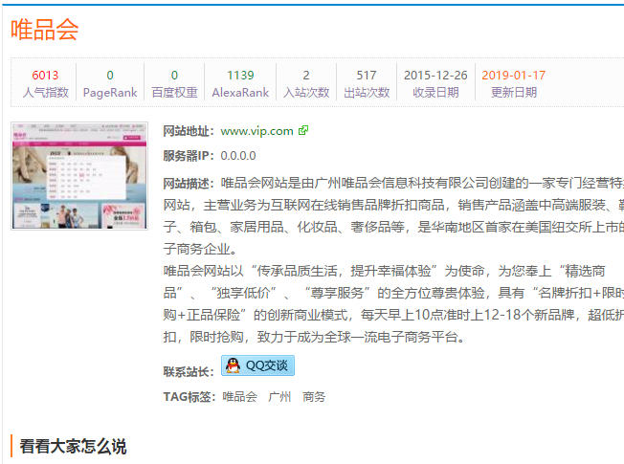The image size is (624, 464).
Task: Click the 网站地址 label
Action: pyautogui.click(x=189, y=131)
